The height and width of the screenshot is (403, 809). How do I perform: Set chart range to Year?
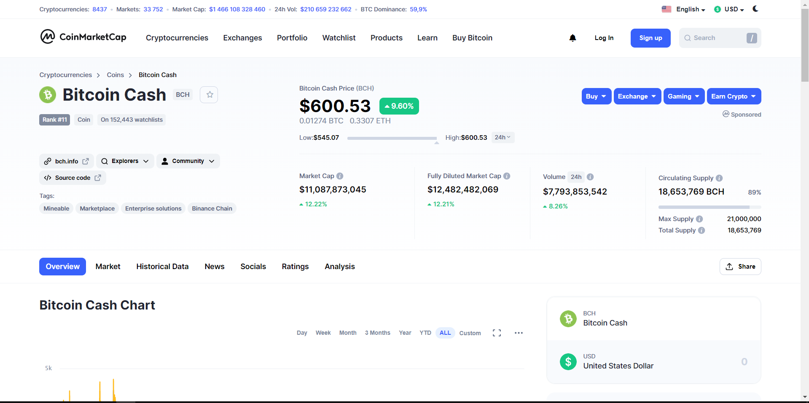(x=405, y=333)
